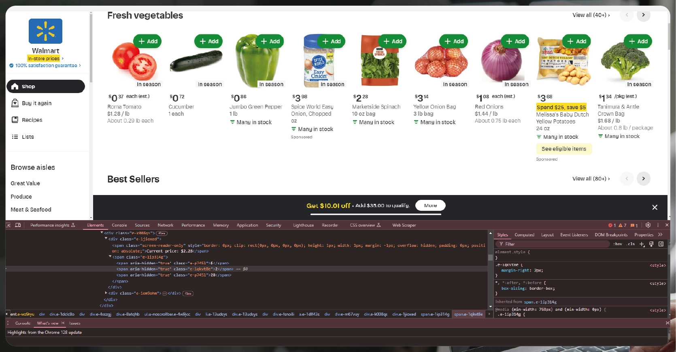
Task: Go to next Fresh vegetables carousel page
Action: coord(644,15)
